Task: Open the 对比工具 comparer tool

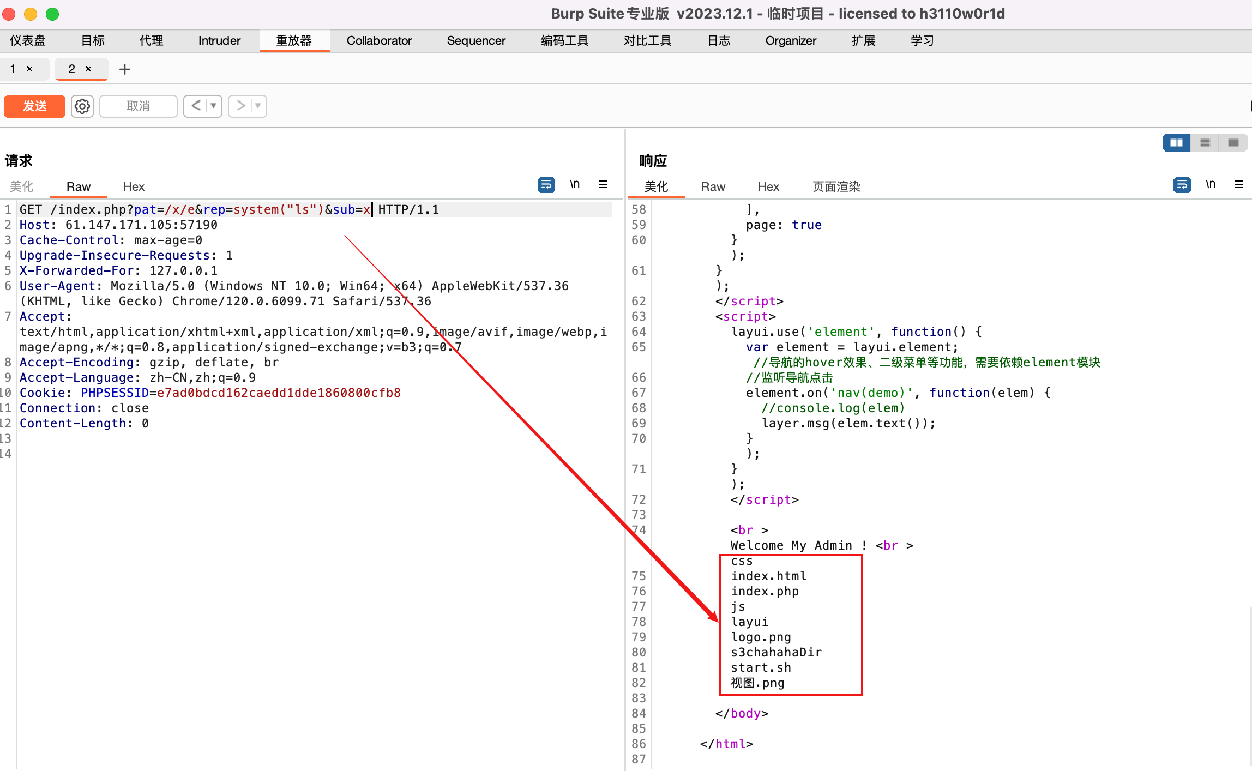Action: [647, 40]
